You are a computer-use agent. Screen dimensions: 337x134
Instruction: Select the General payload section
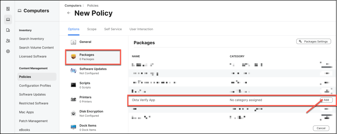tap(85, 42)
